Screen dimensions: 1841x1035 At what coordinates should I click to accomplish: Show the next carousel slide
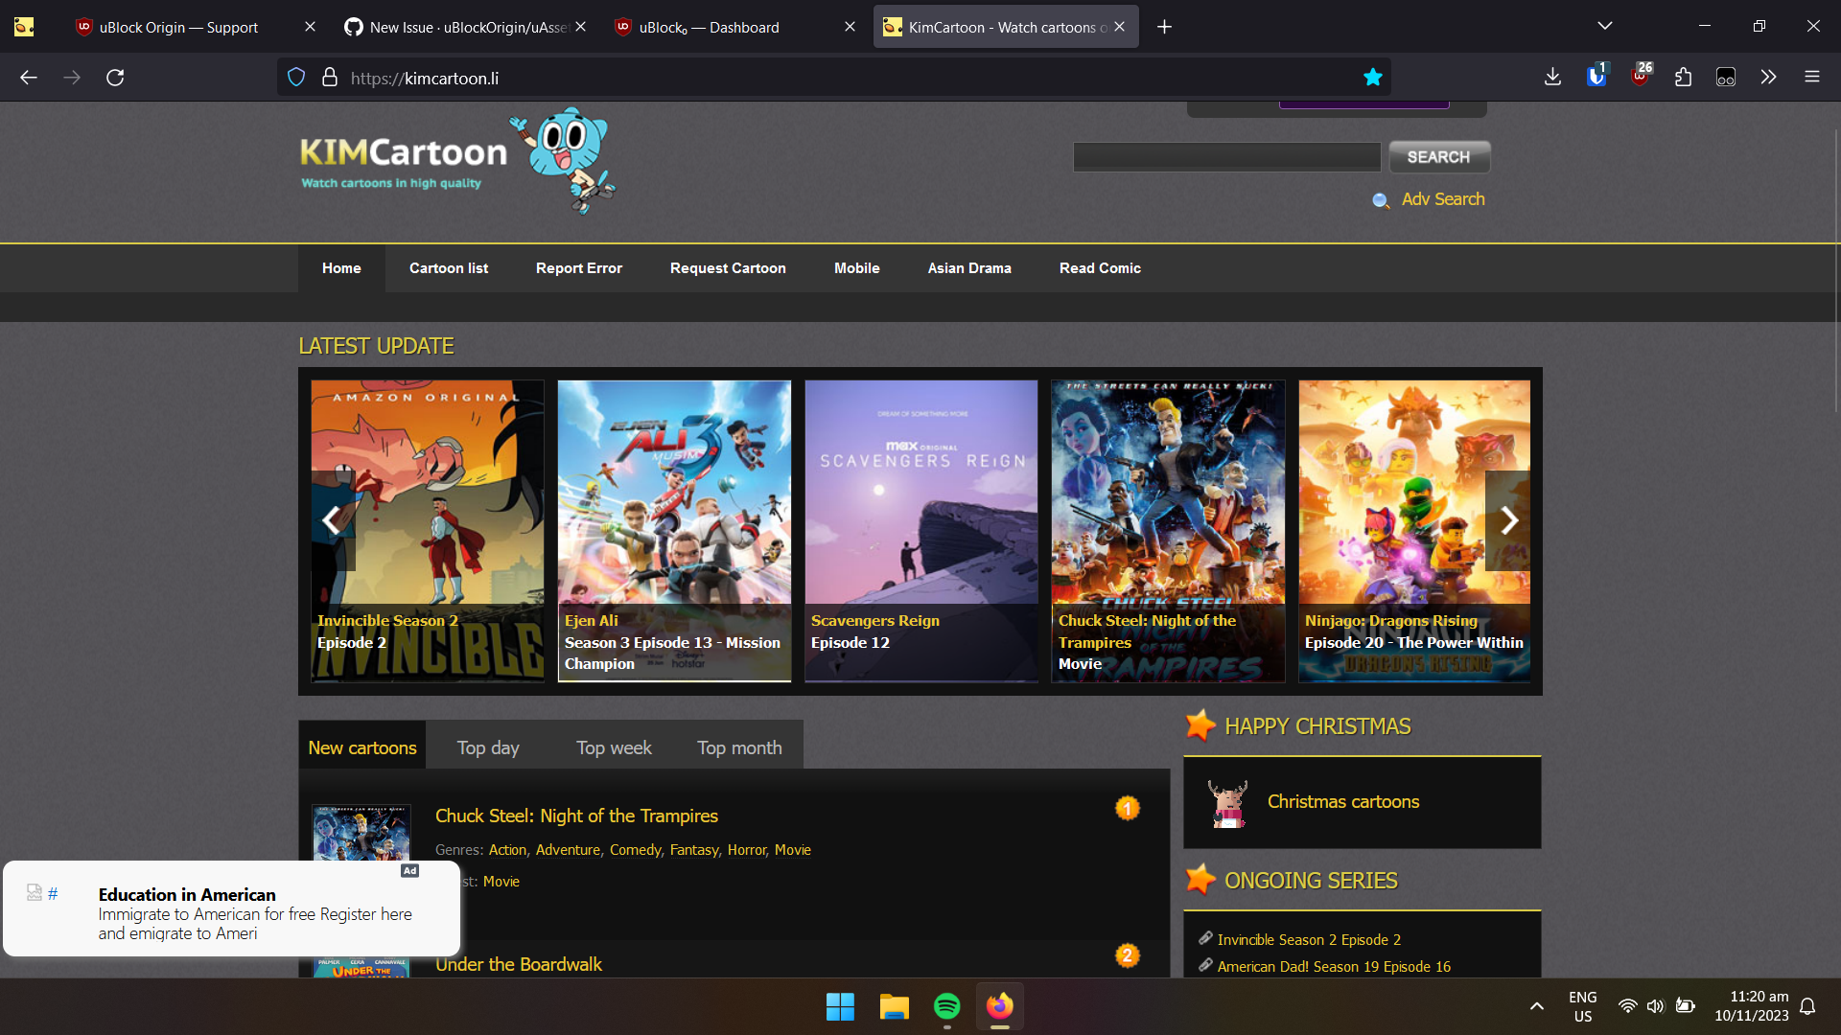tap(1508, 520)
